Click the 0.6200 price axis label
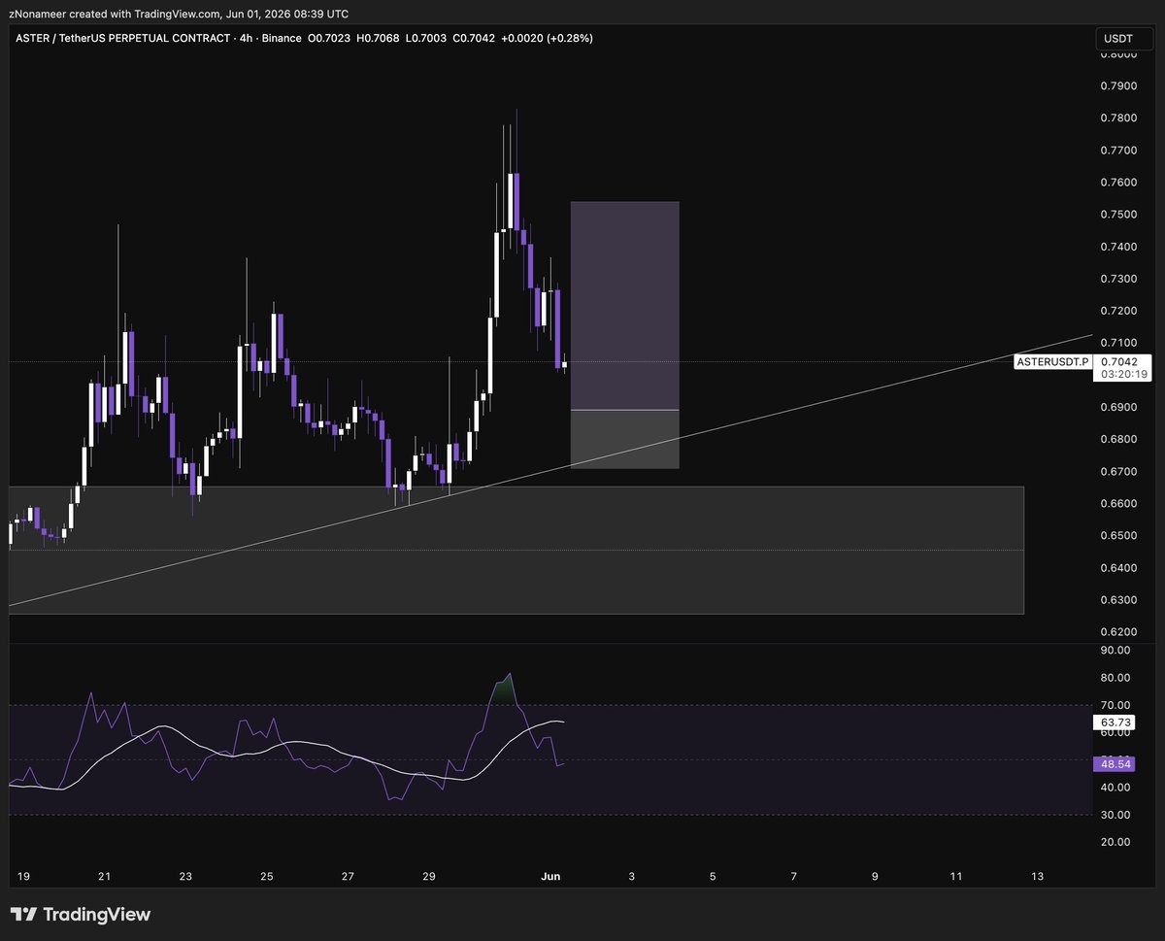Viewport: 1165px width, 941px height. 1118,631
